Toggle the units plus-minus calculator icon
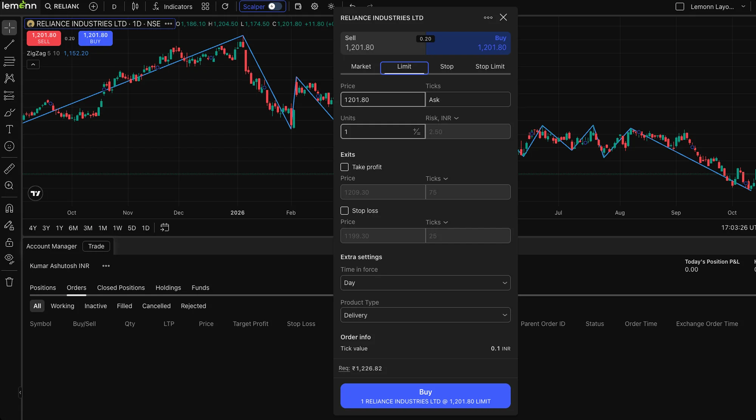 coord(417,131)
